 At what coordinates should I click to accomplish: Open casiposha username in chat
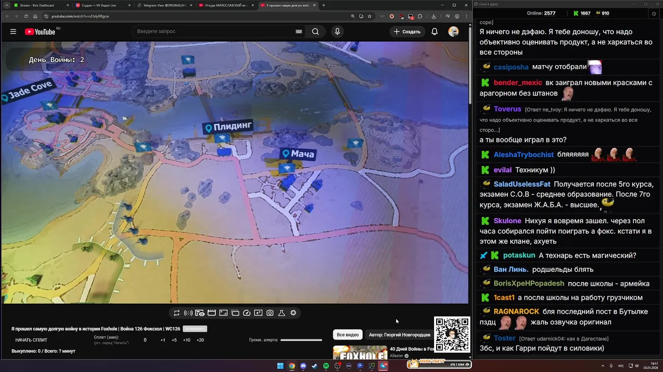(x=511, y=67)
